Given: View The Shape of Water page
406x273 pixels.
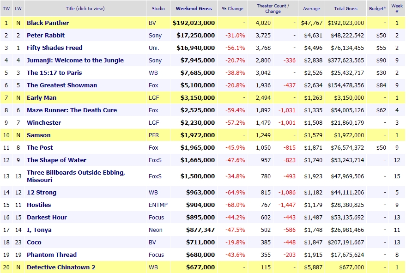Looking at the screenshot, I should 56,160.
